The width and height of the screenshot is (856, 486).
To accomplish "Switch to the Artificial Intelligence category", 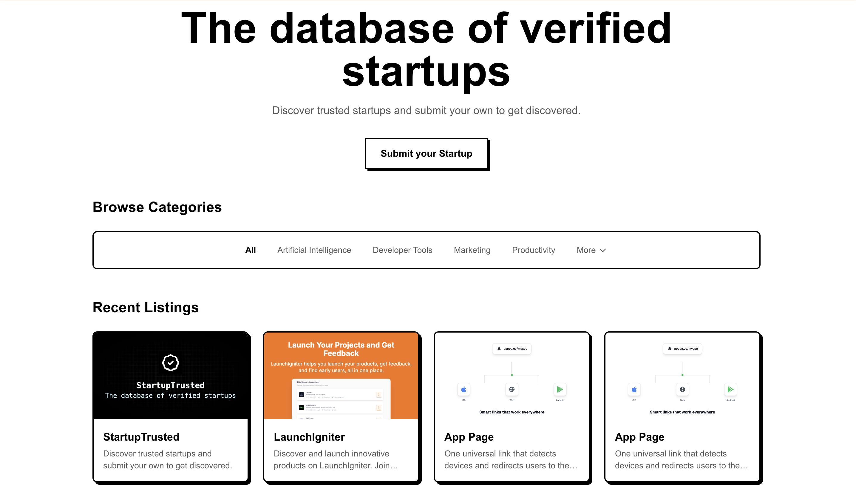I will [x=314, y=250].
